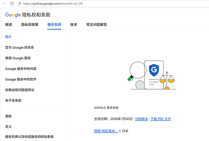Switch to the 概述 tab
Viewport: 209px width, 141px height.
8,25
